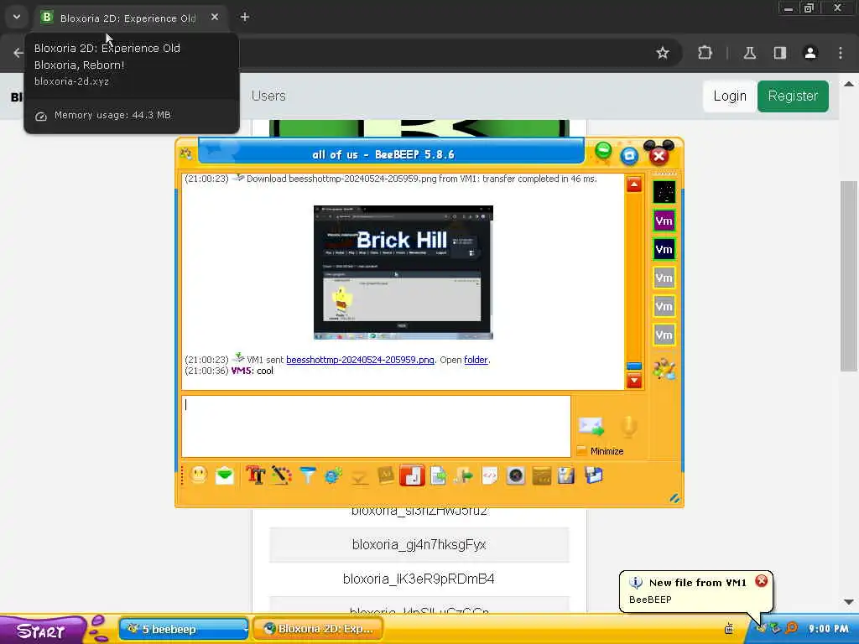Click the green Register button
The image size is (859, 644).
[793, 96]
